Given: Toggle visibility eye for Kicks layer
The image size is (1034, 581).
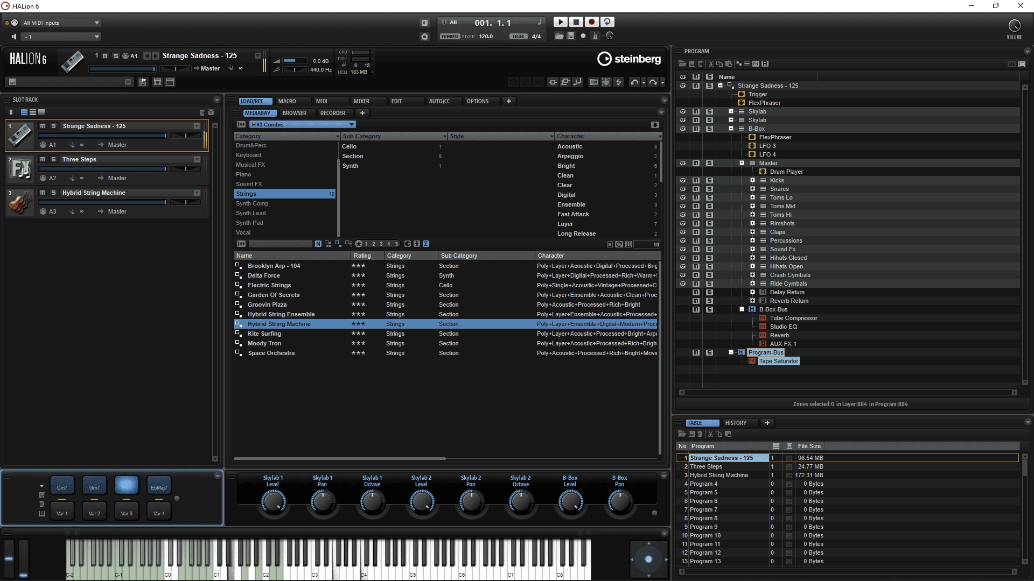Looking at the screenshot, I should point(682,180).
